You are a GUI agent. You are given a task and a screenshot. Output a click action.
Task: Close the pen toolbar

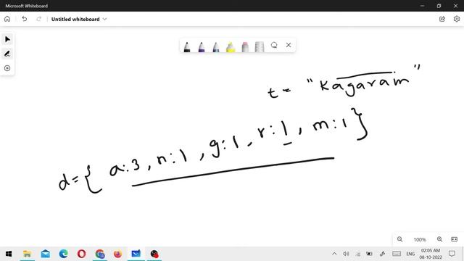pos(289,45)
